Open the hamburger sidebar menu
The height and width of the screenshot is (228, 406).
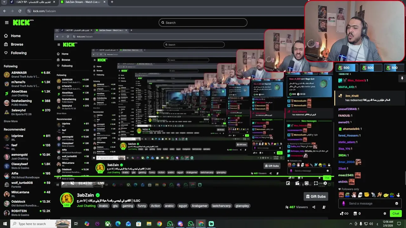[7, 22]
